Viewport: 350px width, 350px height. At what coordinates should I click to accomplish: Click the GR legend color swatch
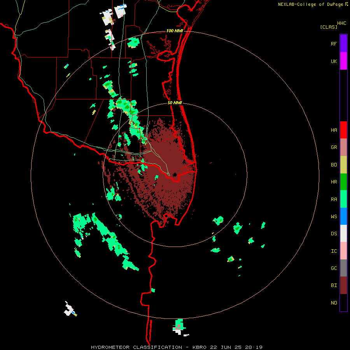point(343,147)
